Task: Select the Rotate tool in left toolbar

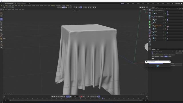Action: [1, 22]
